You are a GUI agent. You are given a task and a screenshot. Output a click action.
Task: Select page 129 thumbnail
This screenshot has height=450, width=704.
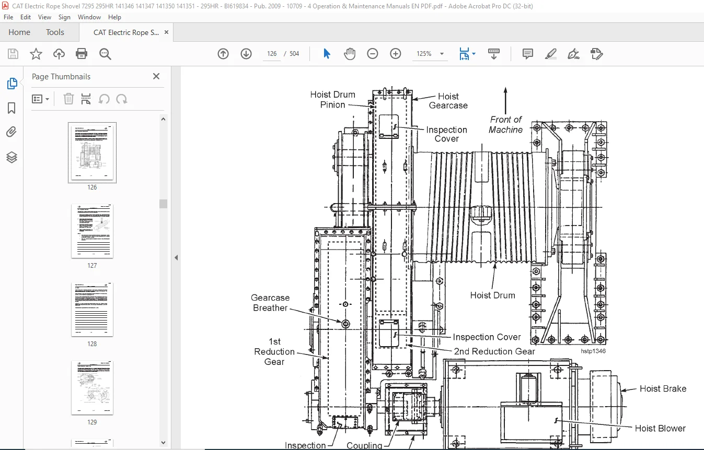coord(93,387)
